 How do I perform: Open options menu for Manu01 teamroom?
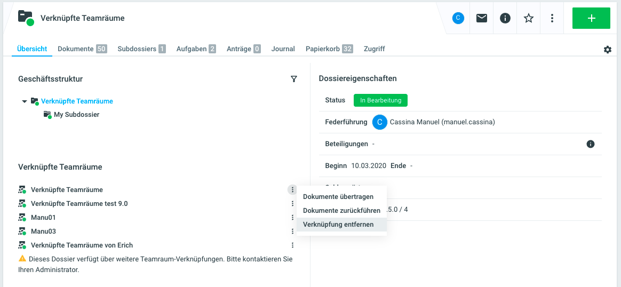pyautogui.click(x=292, y=218)
